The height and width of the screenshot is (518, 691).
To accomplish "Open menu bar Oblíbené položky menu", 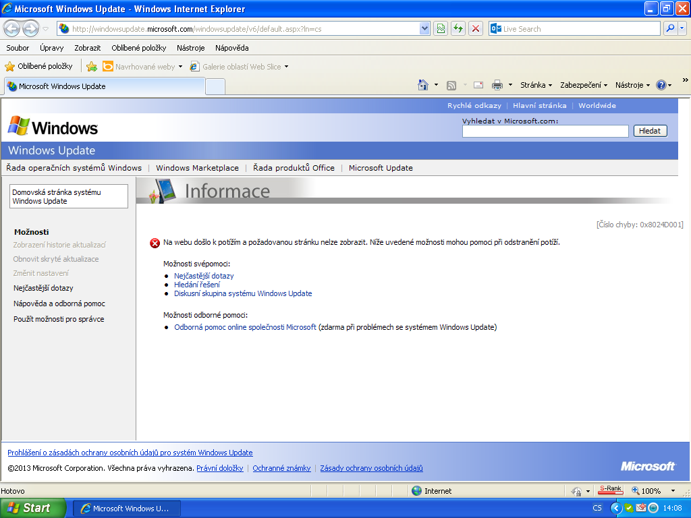I will coord(139,48).
